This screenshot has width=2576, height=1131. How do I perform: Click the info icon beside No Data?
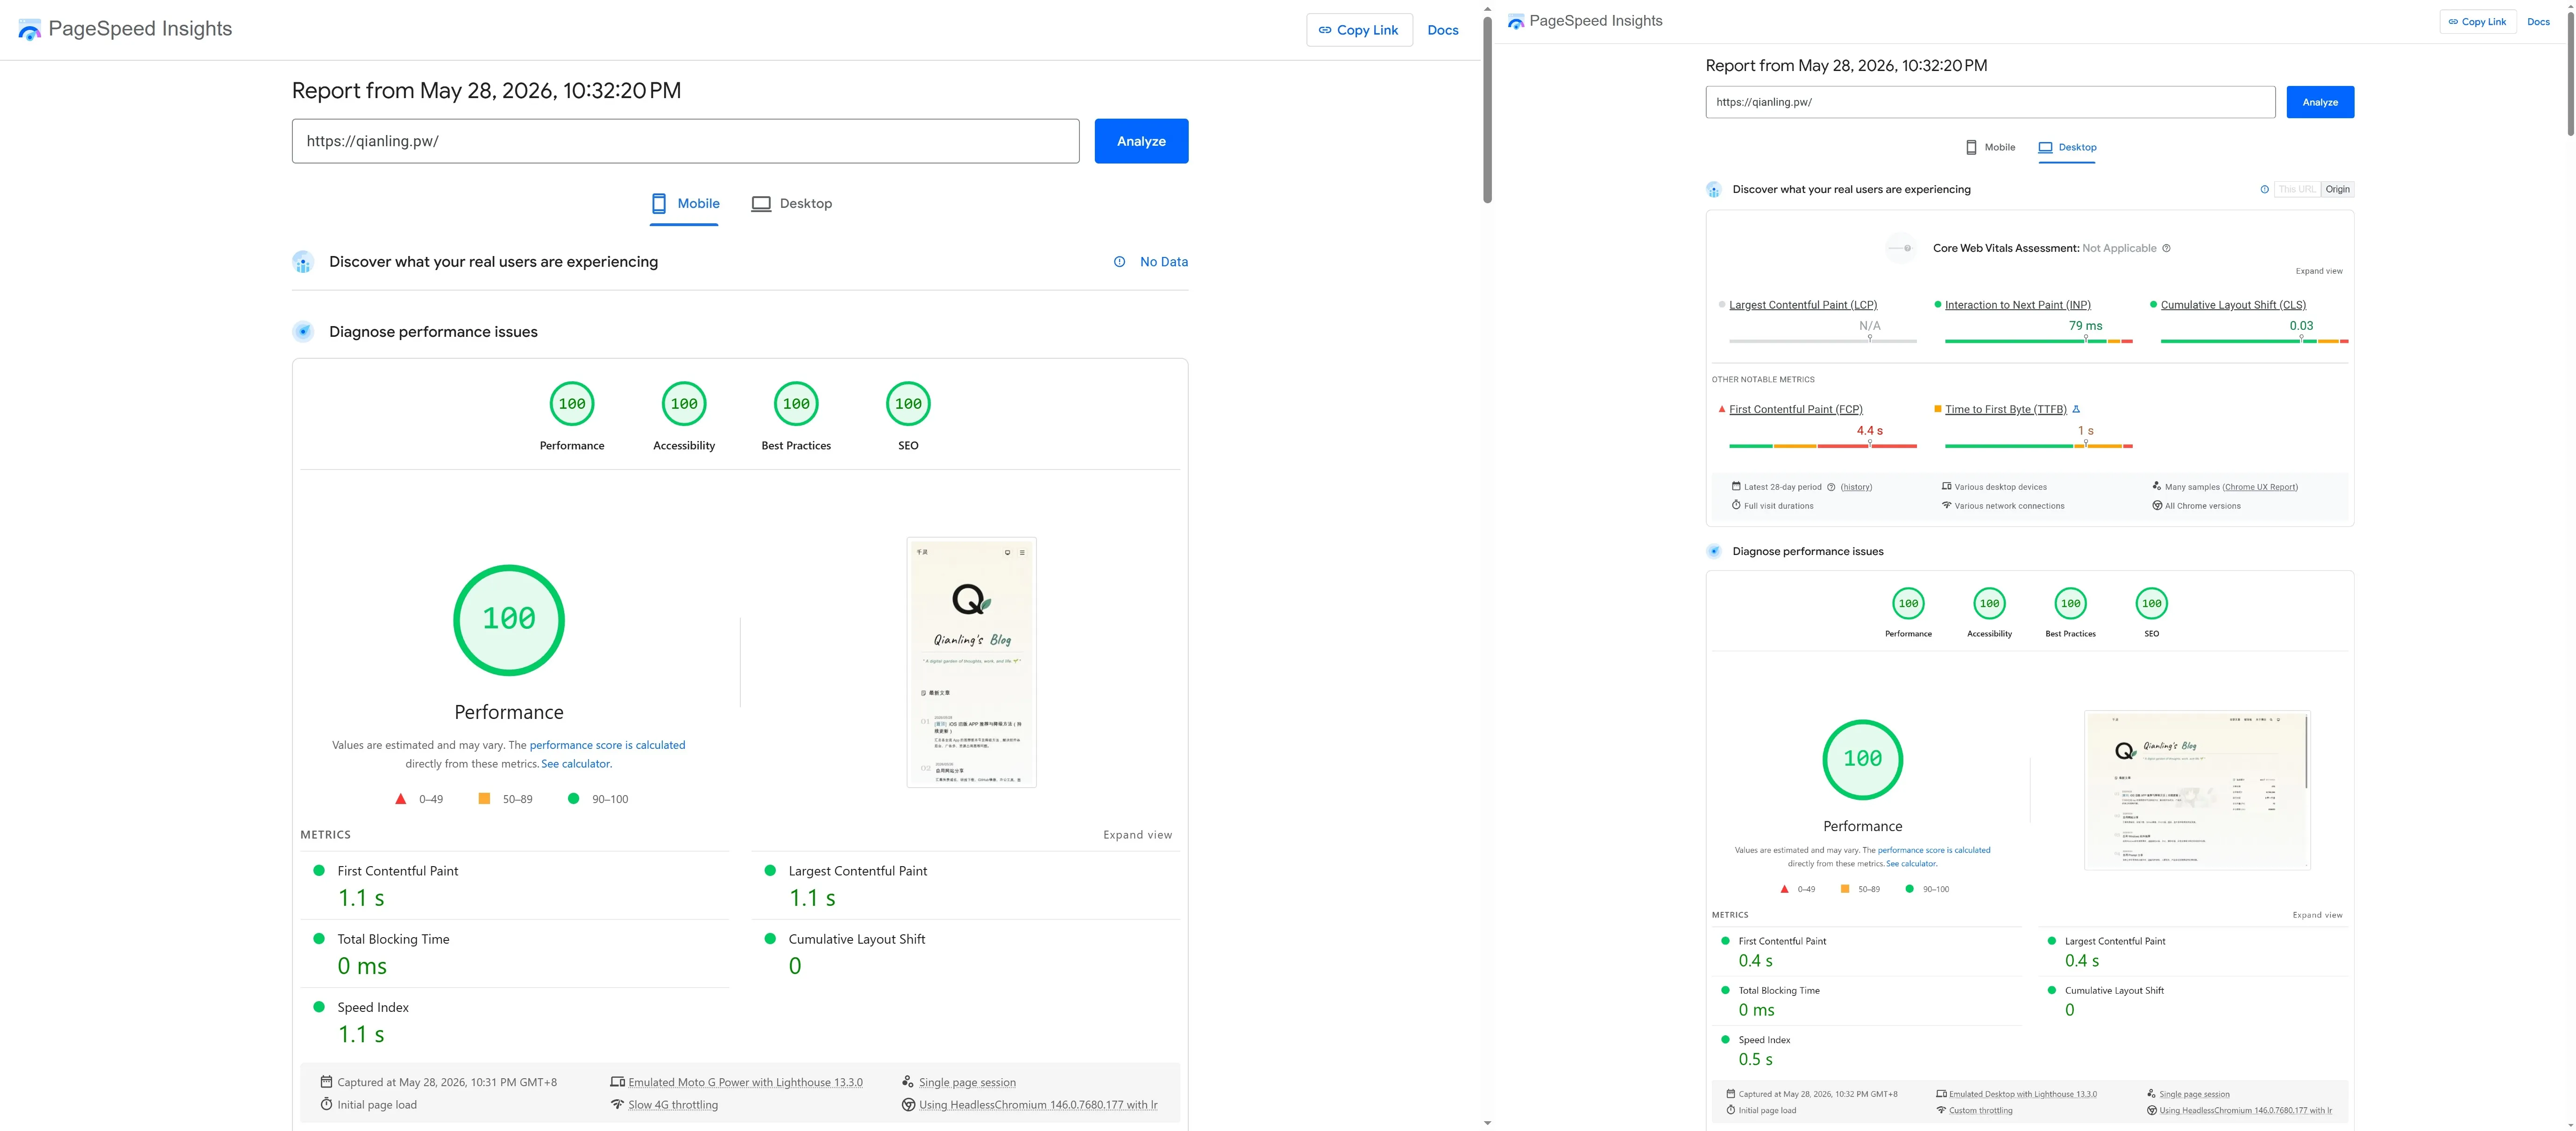point(1119,262)
